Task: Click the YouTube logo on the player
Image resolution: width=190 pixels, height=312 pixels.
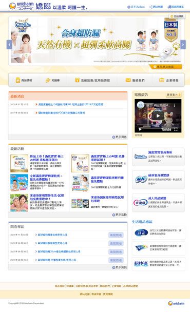Action: coord(166,129)
